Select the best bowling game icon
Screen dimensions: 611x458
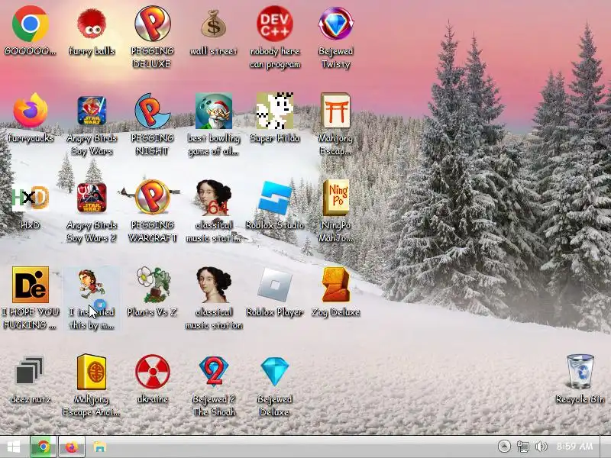[214, 111]
